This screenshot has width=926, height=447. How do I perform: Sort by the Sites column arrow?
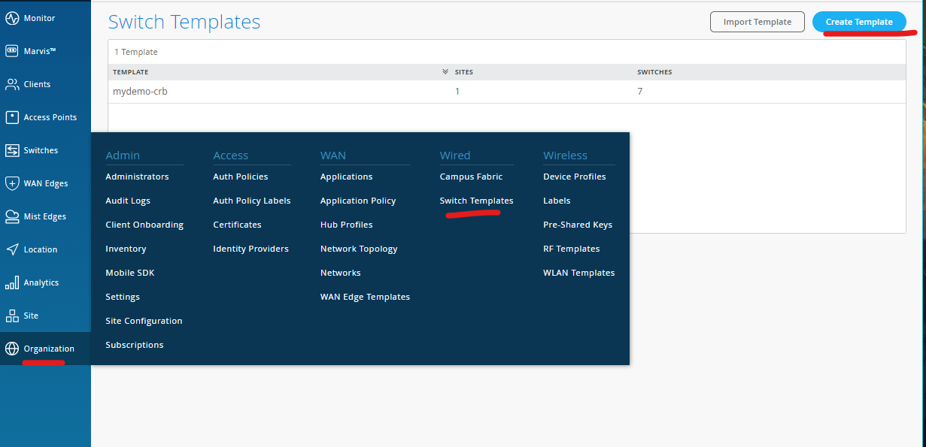pos(445,72)
